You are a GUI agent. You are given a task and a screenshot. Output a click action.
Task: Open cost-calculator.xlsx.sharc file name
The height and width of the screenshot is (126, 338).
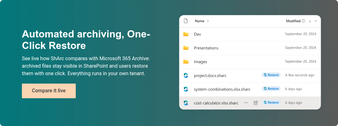coord(216,103)
